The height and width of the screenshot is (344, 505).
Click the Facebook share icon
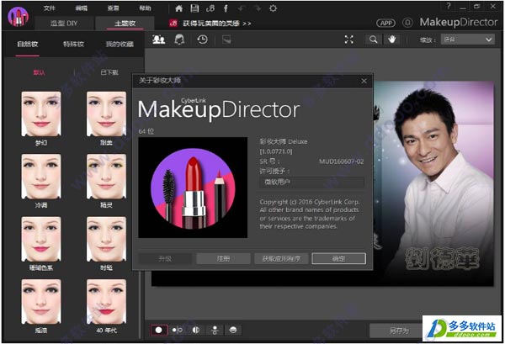click(x=226, y=8)
